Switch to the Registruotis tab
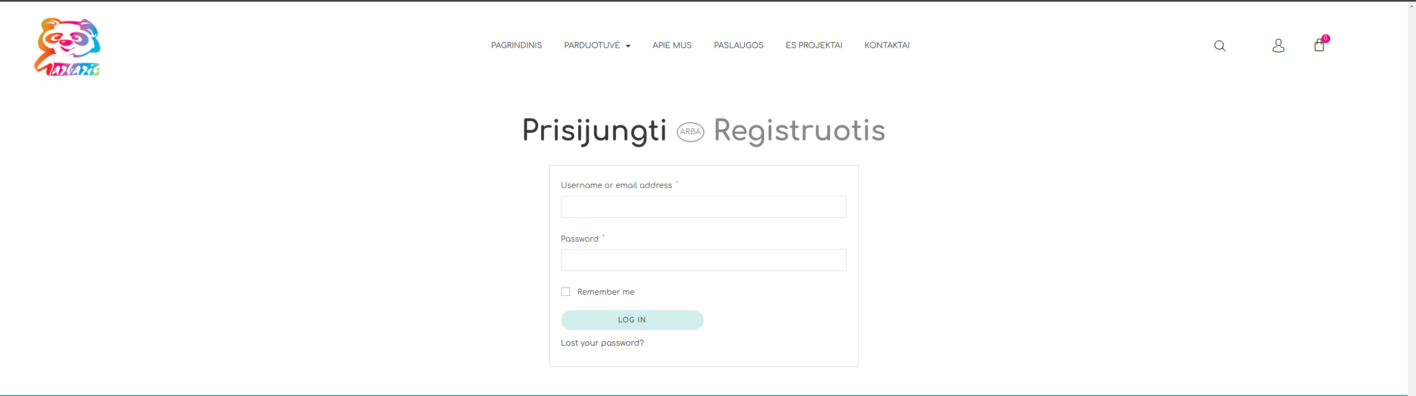Screen dimensions: 1416x396 [799, 131]
